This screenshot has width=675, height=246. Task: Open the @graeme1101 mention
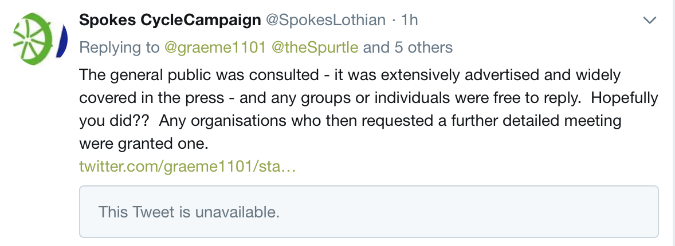pyautogui.click(x=215, y=47)
